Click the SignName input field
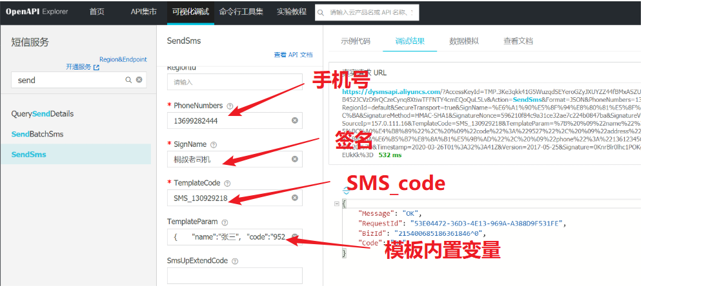 [235, 159]
